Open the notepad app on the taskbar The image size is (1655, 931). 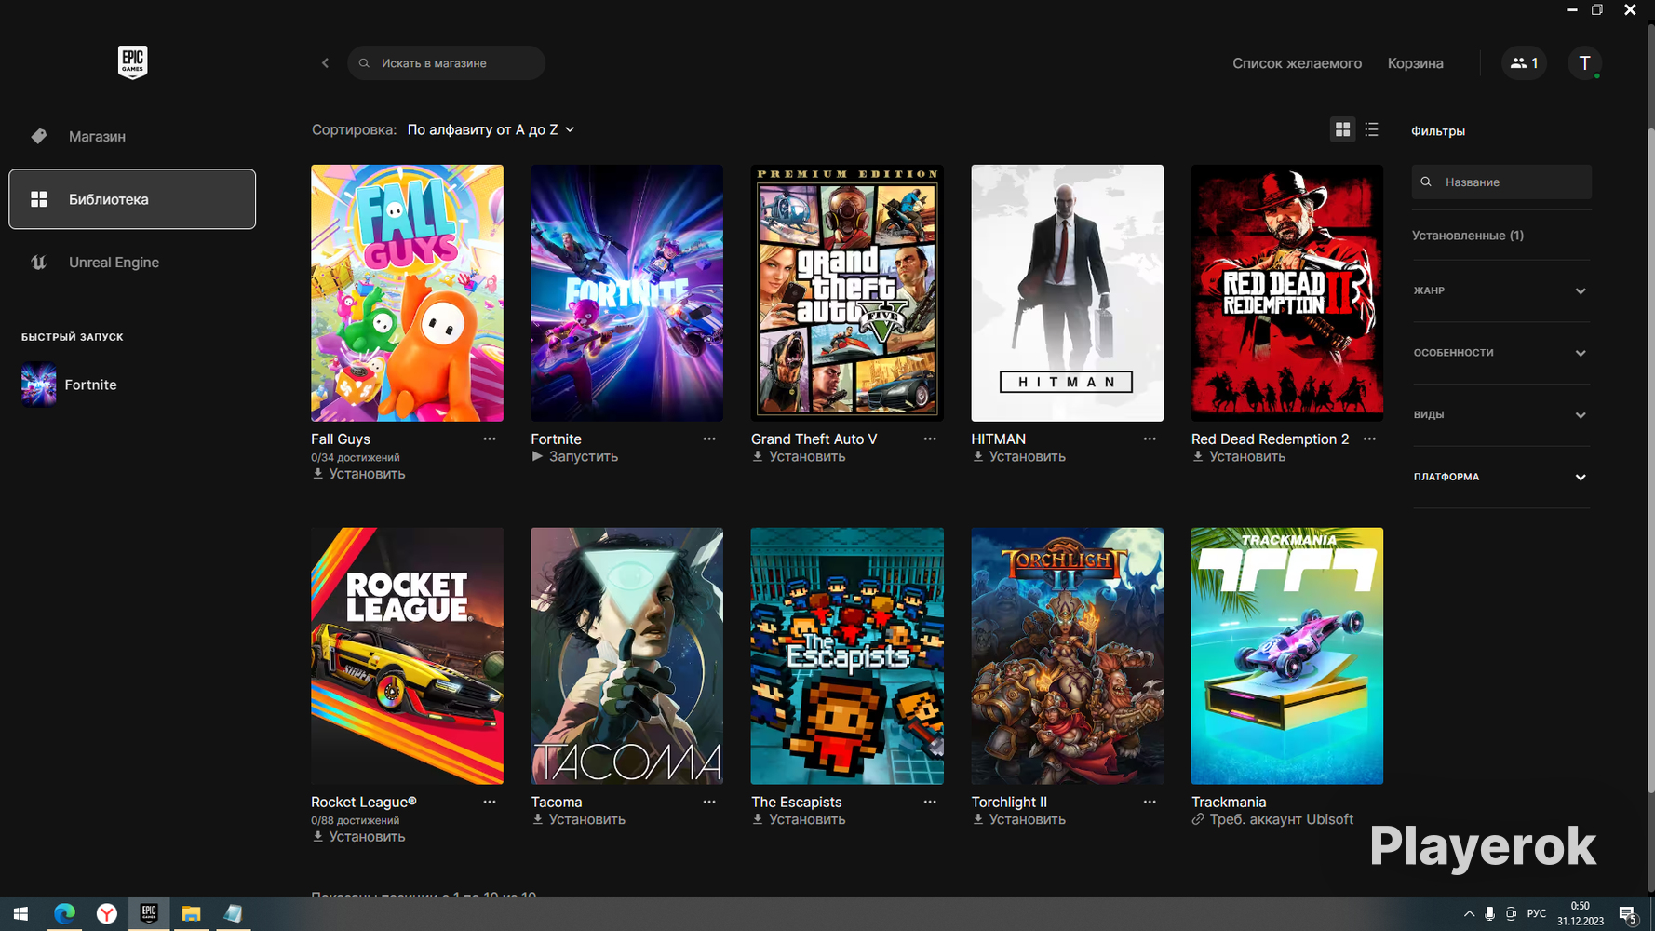coord(233,914)
